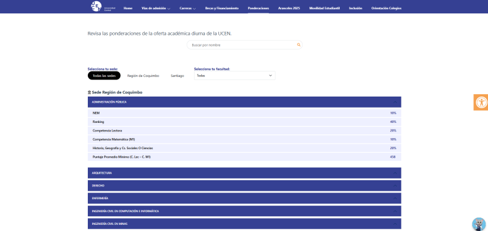The image size is (488, 231).
Task: Expand Ingeniería Civil en Minas section
Action: [x=245, y=224]
